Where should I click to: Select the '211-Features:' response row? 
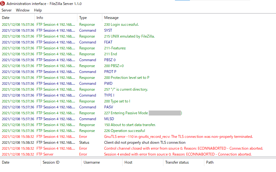click(138, 48)
